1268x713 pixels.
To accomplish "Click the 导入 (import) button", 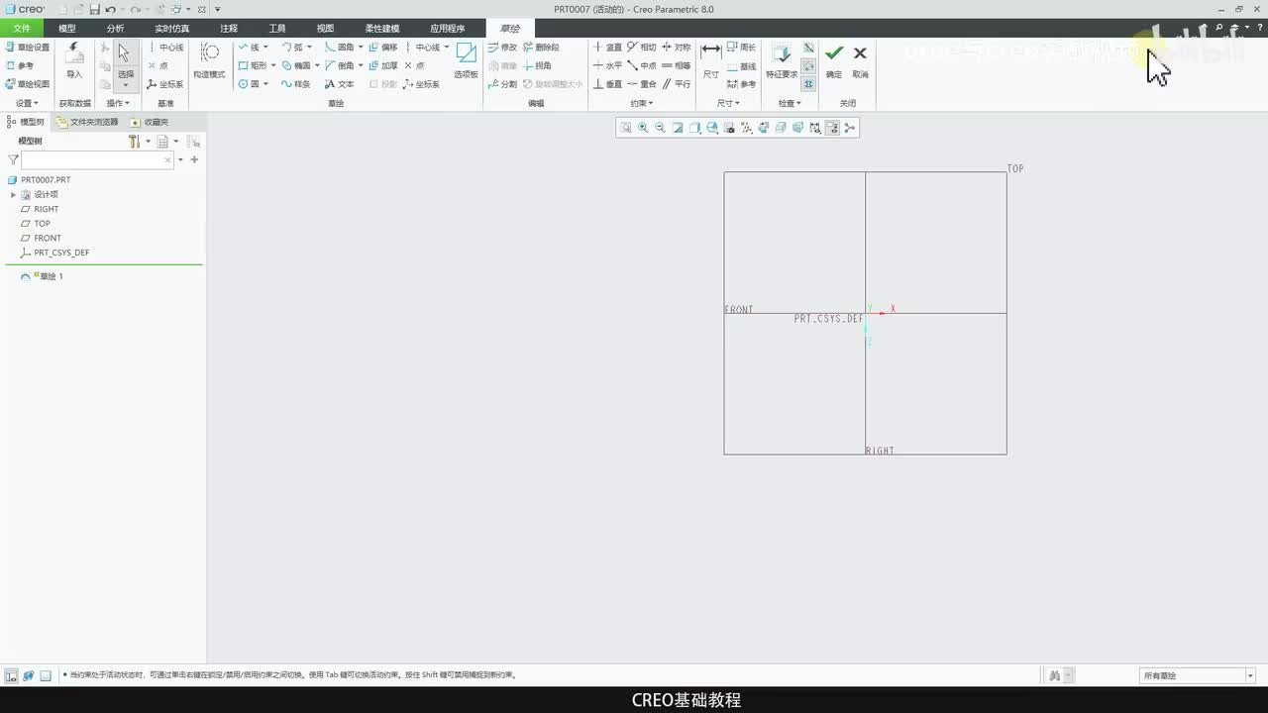I will click(74, 60).
